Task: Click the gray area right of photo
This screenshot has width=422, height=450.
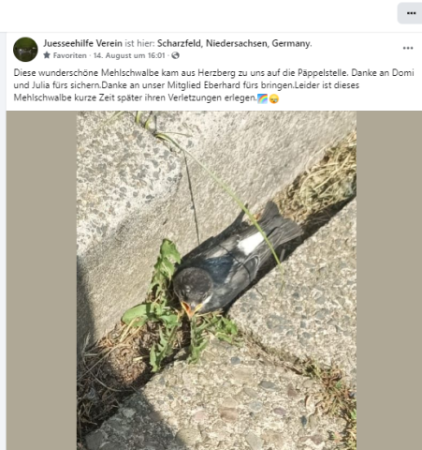Action: [389, 280]
